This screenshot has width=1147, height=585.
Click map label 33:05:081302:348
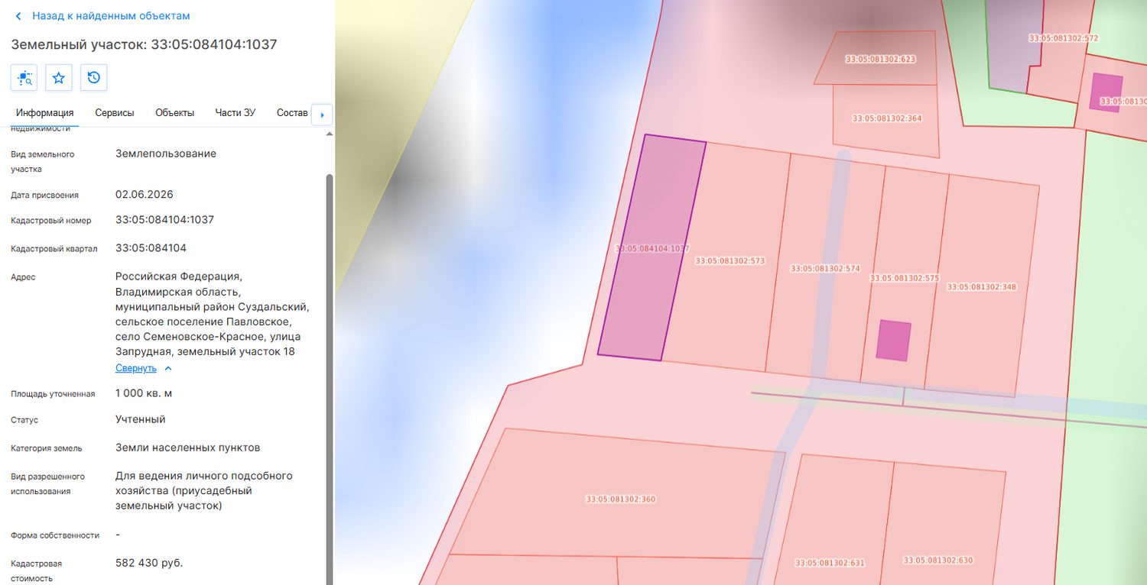pyautogui.click(x=981, y=287)
